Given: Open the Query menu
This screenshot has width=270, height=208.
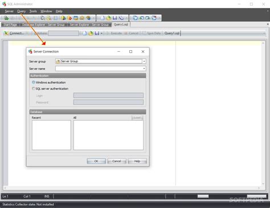Looking at the screenshot, I should click(x=21, y=11).
